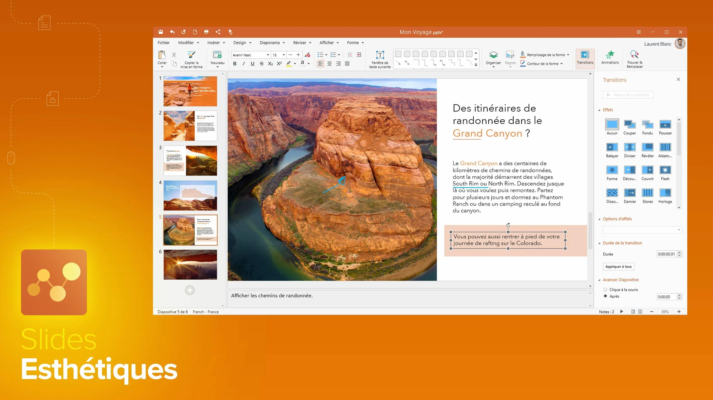
Task: Collapse the Effets section
Action: (x=599, y=110)
